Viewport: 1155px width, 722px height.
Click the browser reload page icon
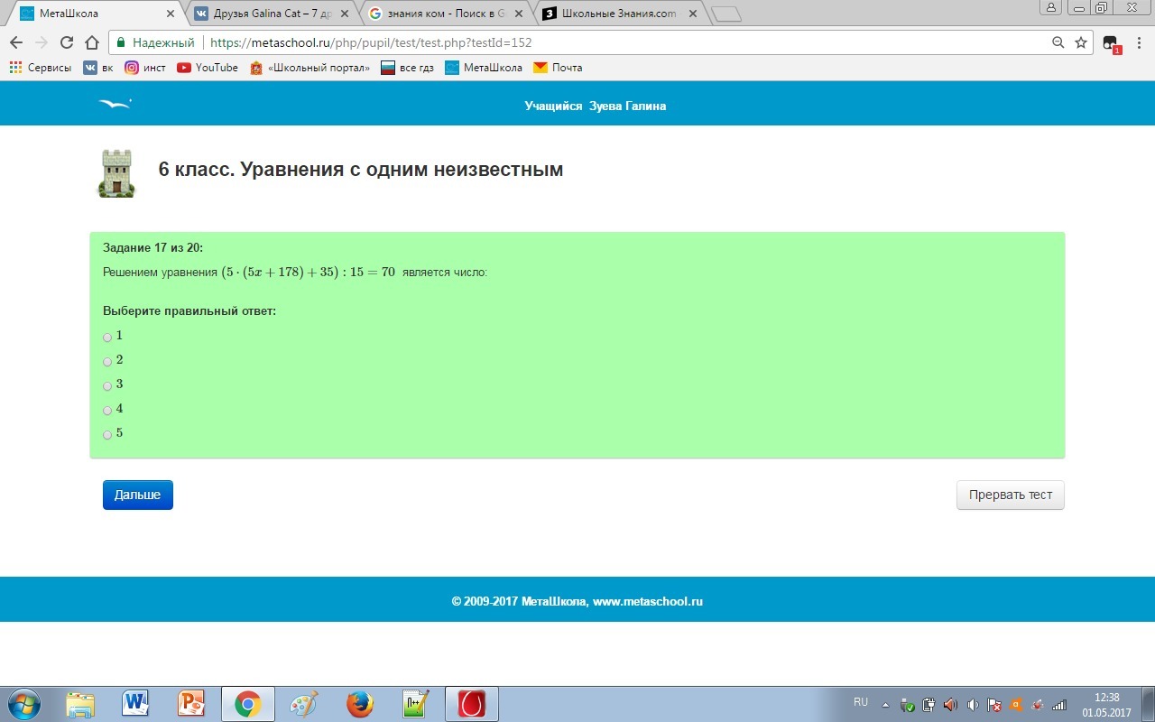pyautogui.click(x=66, y=42)
